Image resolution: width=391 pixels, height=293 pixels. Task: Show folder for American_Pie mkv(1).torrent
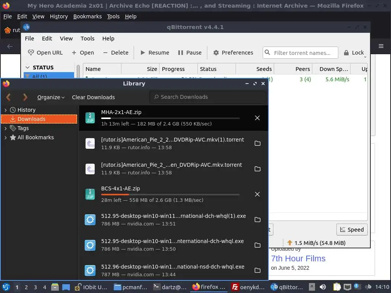tap(257, 143)
